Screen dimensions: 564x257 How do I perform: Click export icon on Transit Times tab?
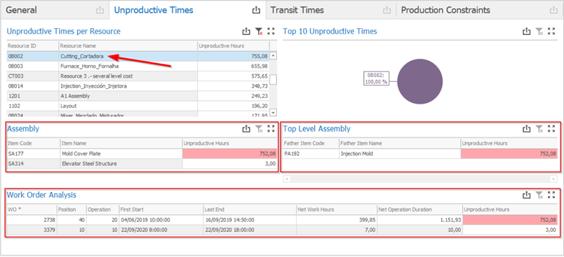coord(387,11)
